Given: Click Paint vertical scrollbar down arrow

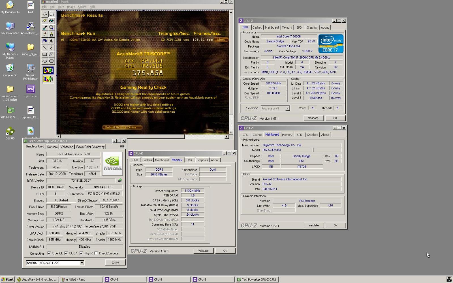Looking at the screenshot, I should click(x=231, y=132).
